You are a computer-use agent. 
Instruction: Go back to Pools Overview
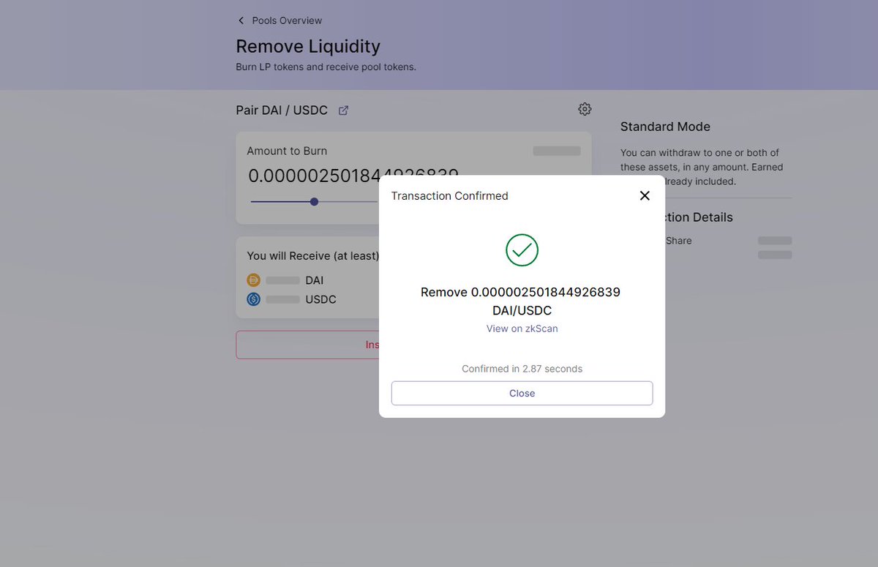point(287,20)
